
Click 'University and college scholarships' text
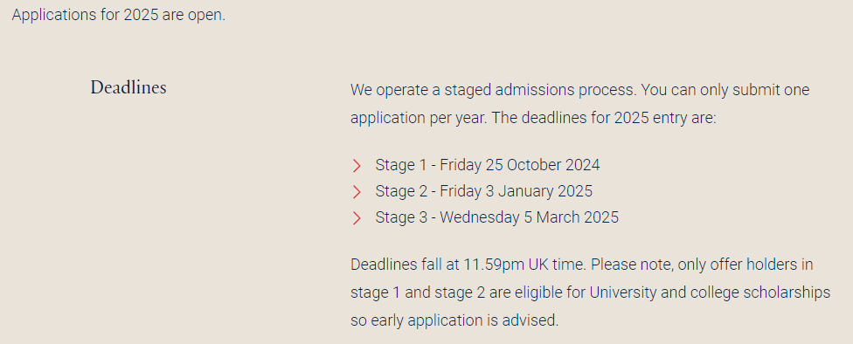[x=710, y=292]
